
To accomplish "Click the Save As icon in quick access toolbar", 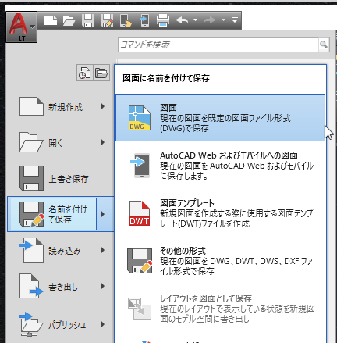I will [x=107, y=20].
